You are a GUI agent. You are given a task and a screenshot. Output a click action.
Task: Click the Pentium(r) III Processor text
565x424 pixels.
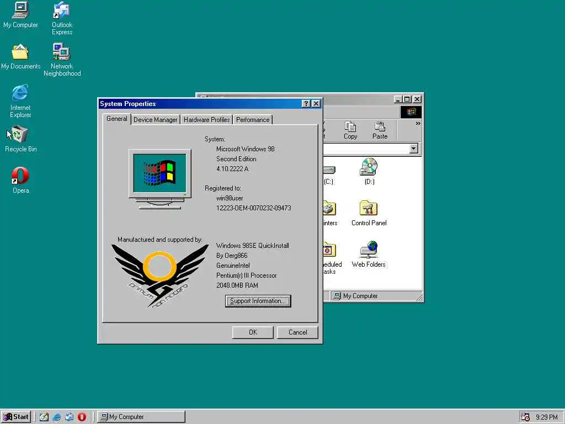247,275
